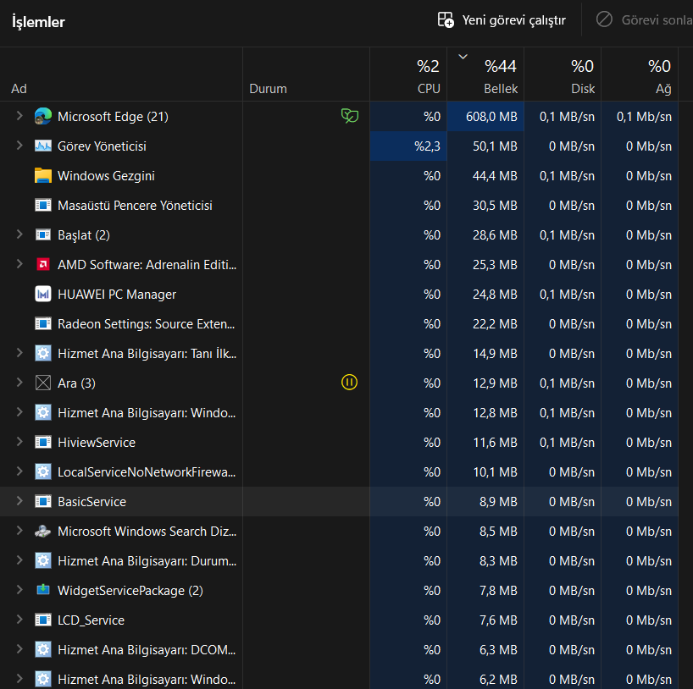Click the HUAWEI PC Manager icon
This screenshot has width=693, height=689.
point(43,295)
